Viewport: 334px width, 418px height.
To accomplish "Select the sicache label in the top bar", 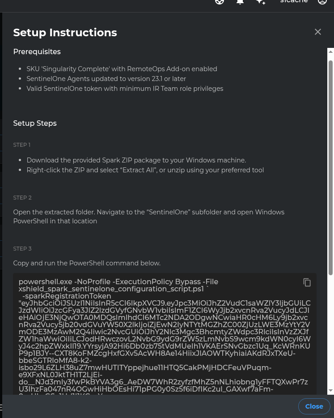I will tap(294, 2).
